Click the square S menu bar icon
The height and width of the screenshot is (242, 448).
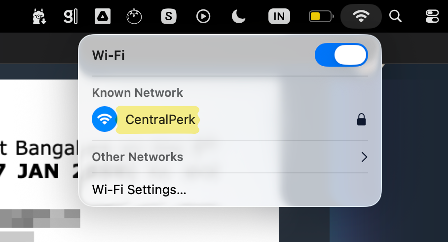[169, 17]
